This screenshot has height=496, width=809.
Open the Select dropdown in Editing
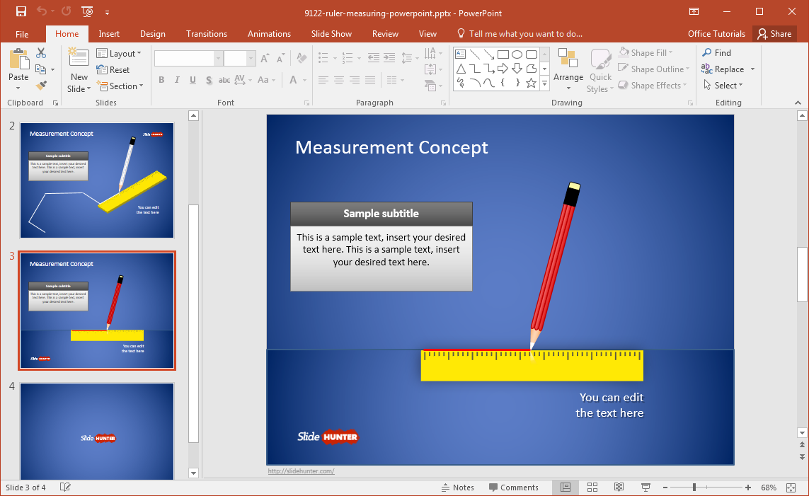(723, 86)
